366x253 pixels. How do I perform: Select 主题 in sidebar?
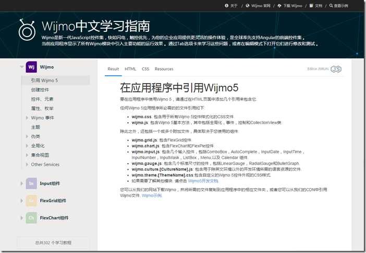click(35, 127)
